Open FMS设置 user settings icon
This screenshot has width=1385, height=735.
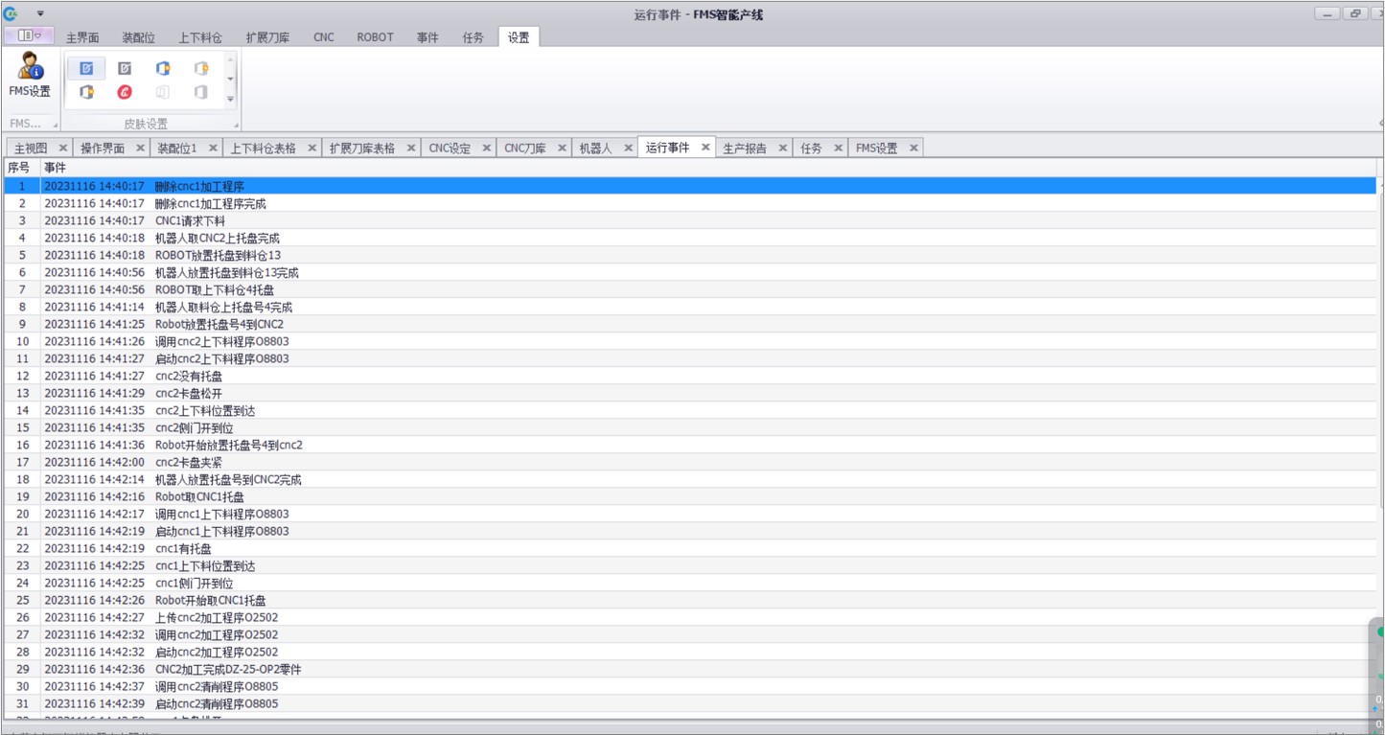[30, 75]
